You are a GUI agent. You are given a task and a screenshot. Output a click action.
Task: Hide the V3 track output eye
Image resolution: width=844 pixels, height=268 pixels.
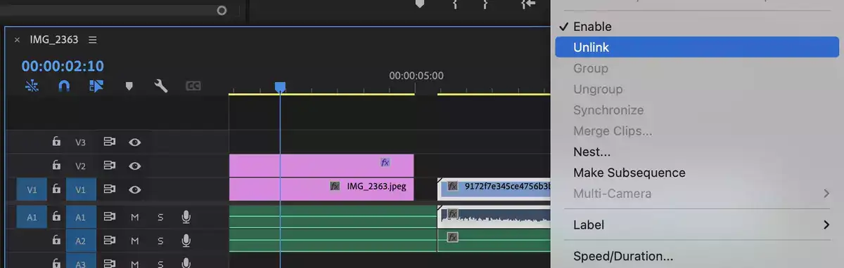(x=135, y=142)
